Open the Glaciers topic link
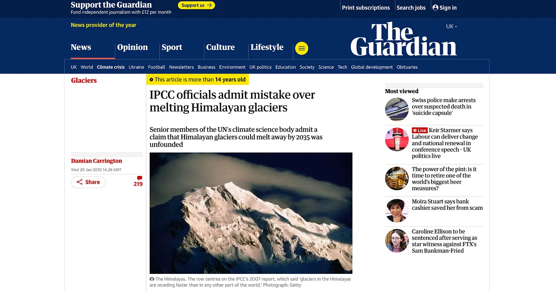 84,80
